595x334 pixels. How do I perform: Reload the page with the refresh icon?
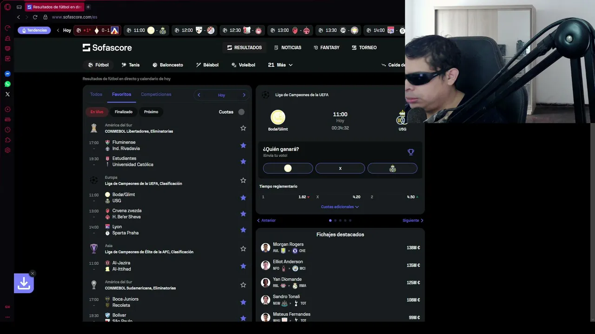pos(35,17)
